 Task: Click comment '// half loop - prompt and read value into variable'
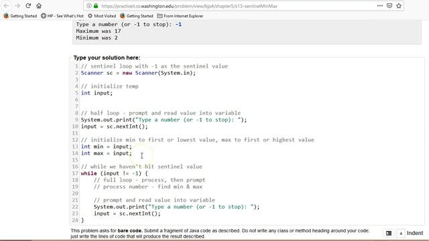coord(161,113)
